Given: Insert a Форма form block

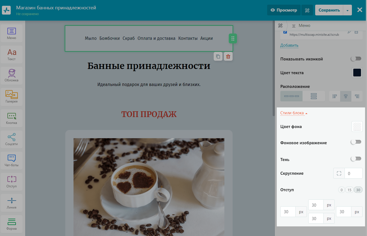Looking at the screenshot, I should click(12, 224).
